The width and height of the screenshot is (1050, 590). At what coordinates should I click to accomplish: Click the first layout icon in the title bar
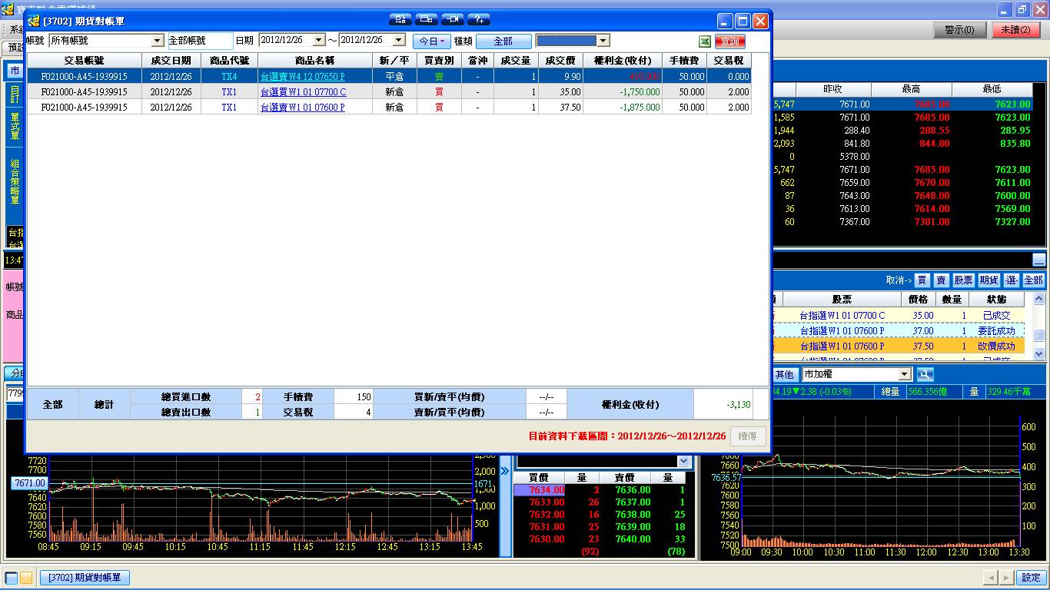(x=400, y=19)
